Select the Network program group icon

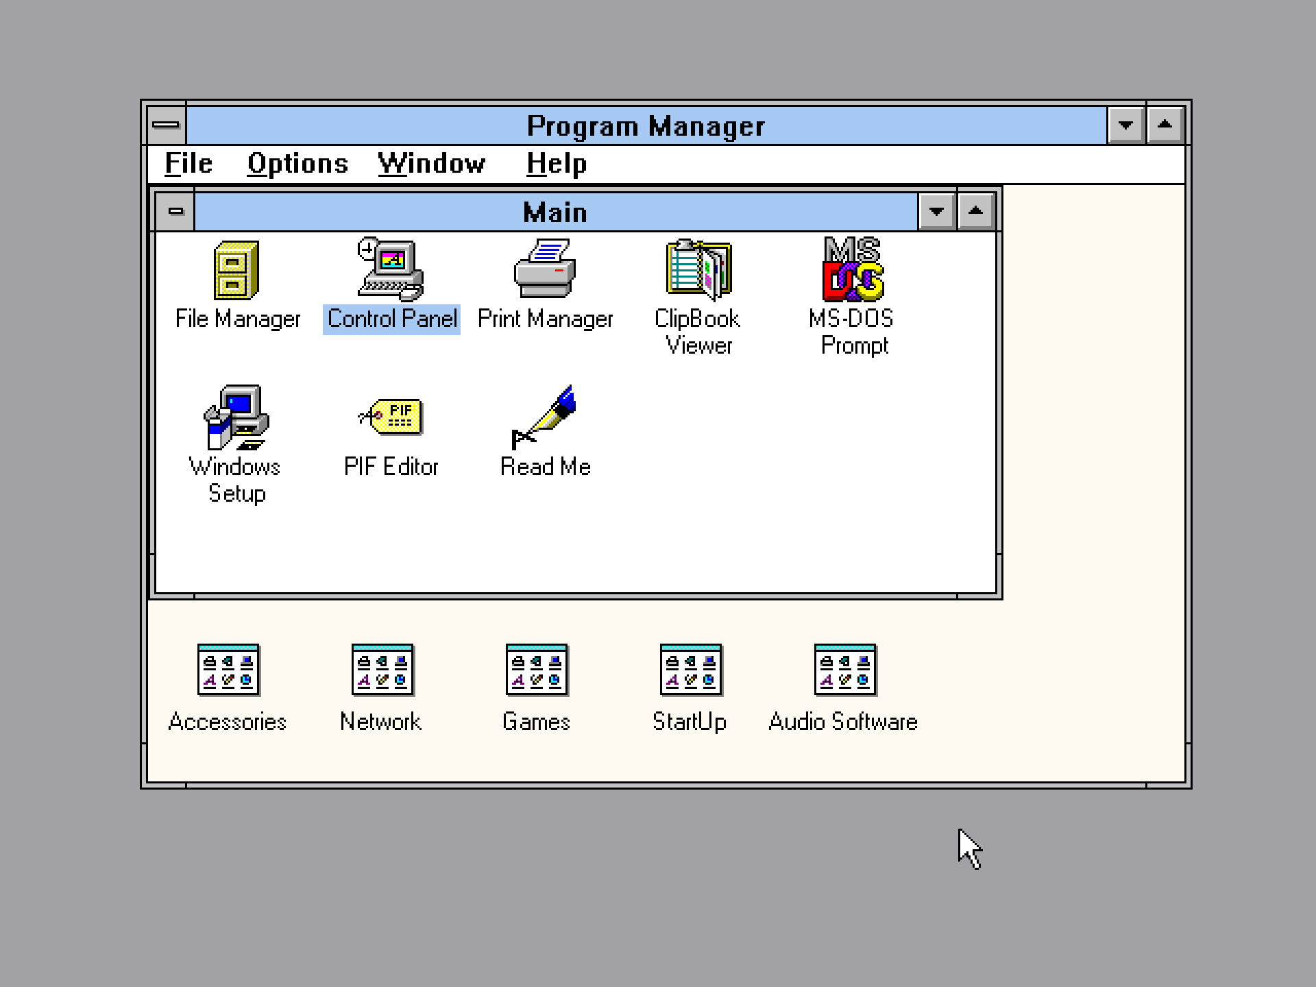[x=382, y=670]
